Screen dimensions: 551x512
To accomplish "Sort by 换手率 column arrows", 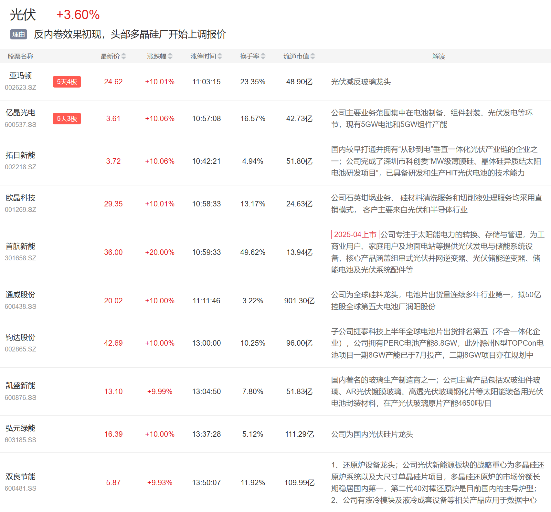I will coord(263,56).
